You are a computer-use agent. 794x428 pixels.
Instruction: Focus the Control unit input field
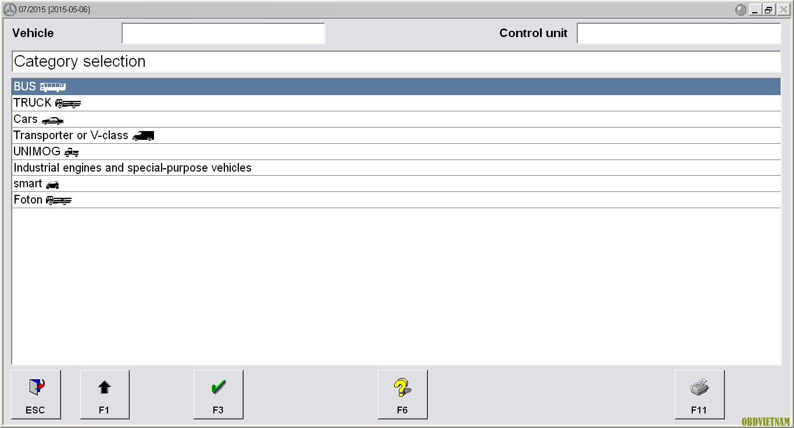click(x=678, y=33)
